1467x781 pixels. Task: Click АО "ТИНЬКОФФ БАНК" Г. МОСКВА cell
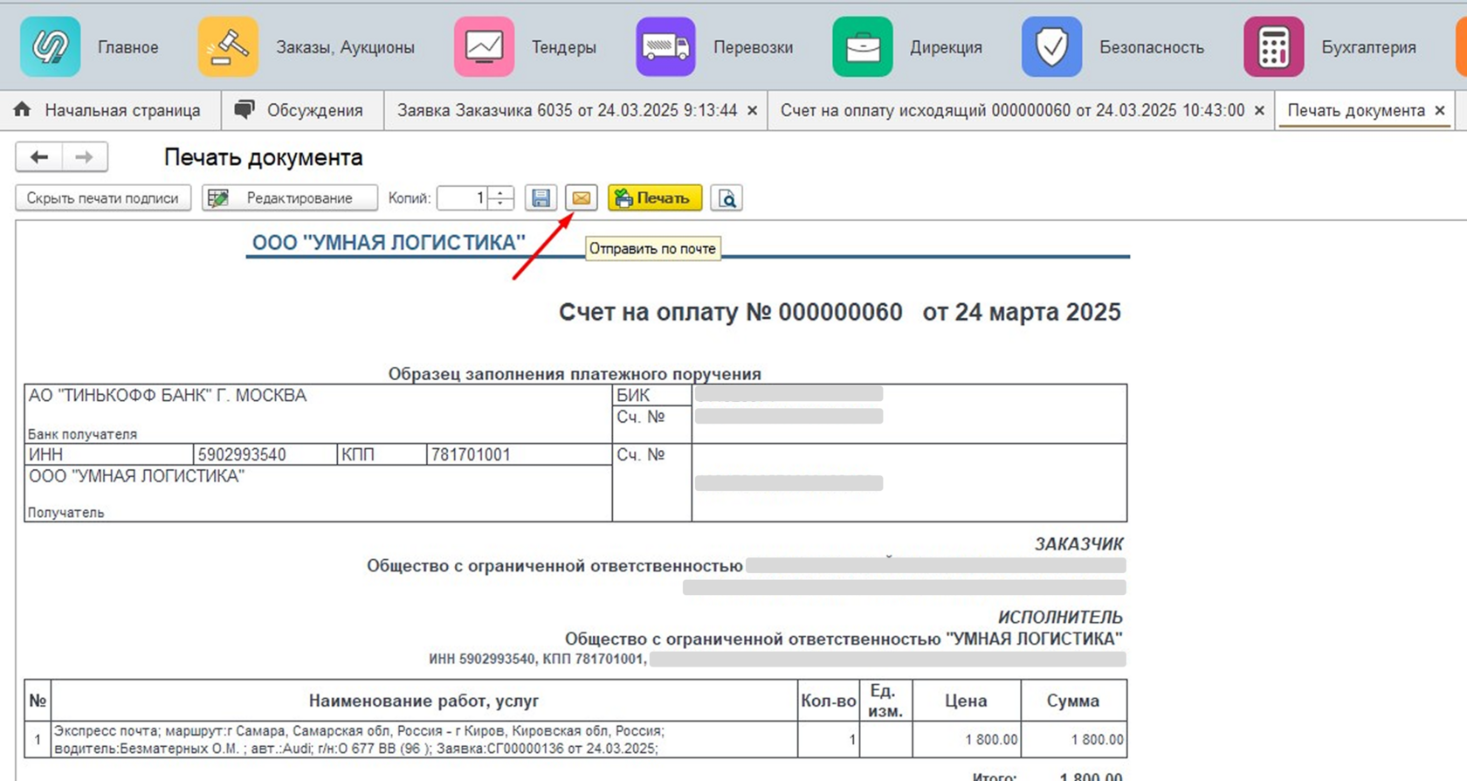click(x=319, y=414)
